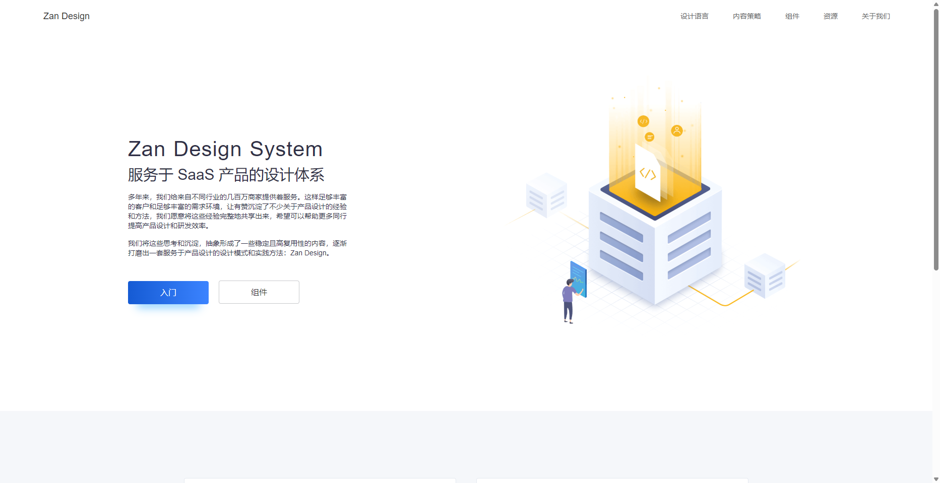Click the Zan Design logo text

67,16
